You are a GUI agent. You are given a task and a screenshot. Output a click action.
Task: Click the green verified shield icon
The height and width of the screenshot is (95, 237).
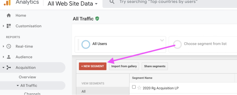coord(97,19)
